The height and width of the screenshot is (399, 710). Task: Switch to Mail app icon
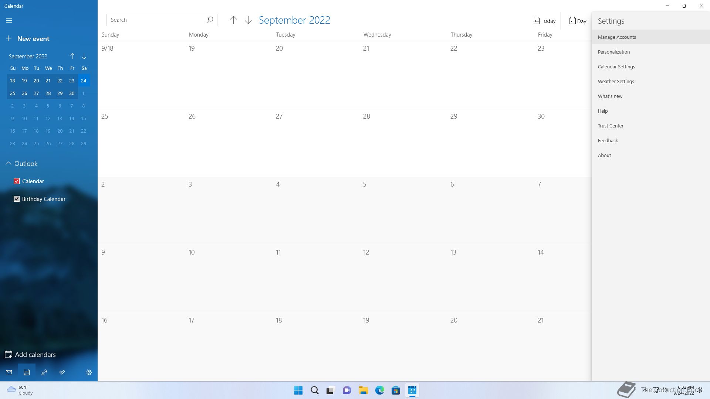(9, 372)
